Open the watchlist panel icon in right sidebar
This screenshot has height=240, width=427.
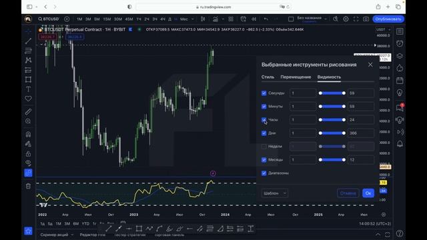[400, 31]
